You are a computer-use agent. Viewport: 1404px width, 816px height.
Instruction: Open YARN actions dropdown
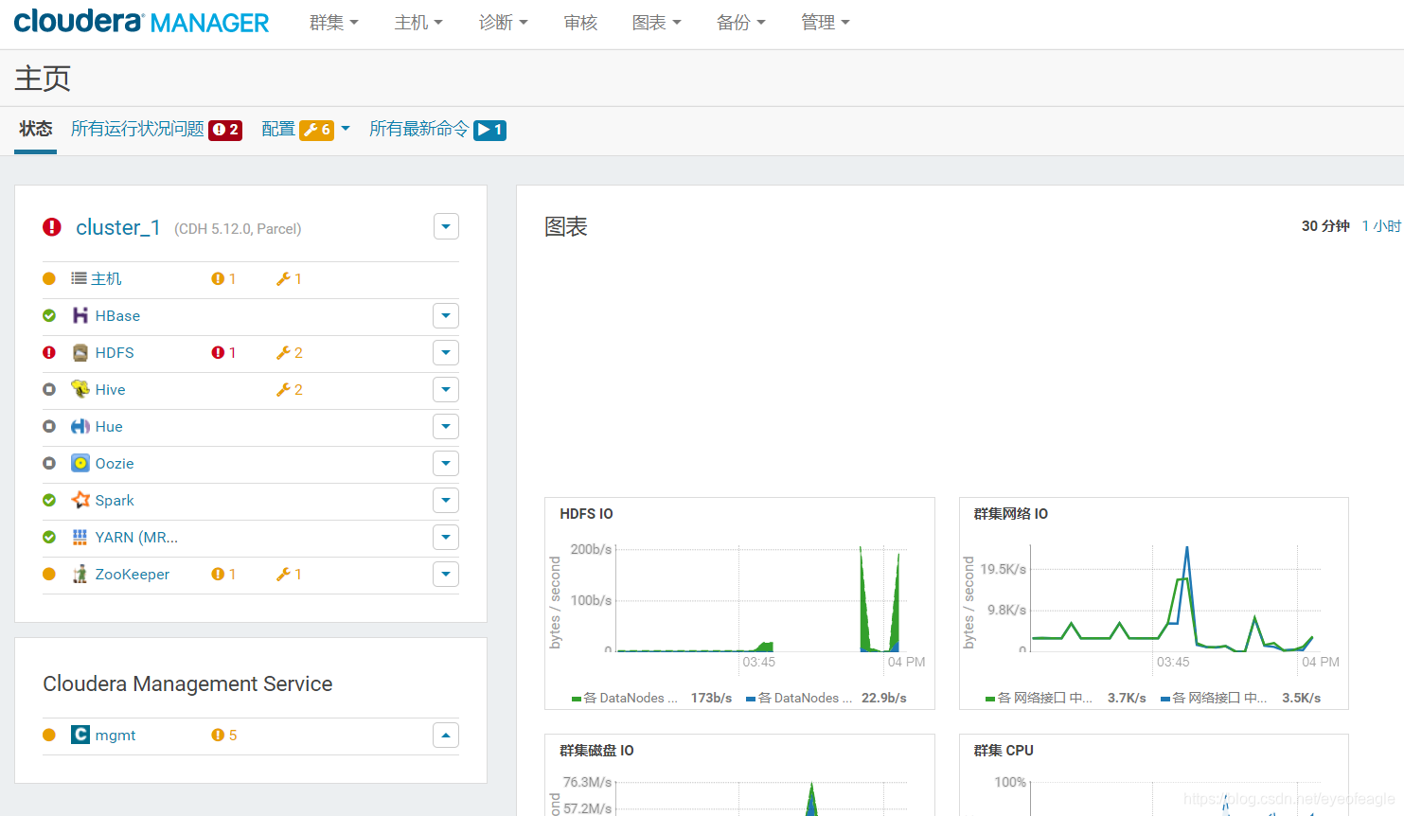click(446, 537)
